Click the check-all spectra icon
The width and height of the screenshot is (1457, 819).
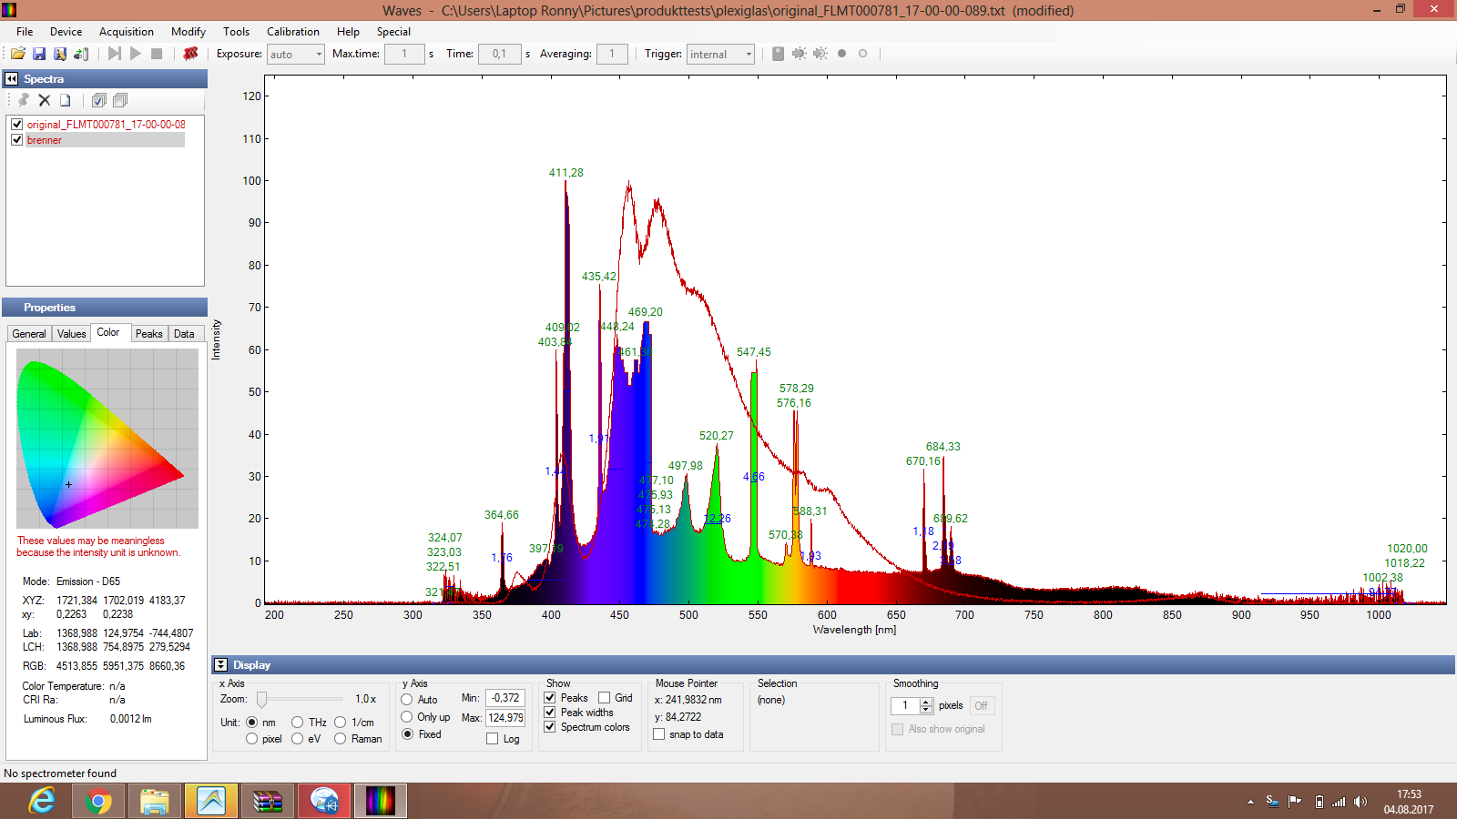[98, 100]
